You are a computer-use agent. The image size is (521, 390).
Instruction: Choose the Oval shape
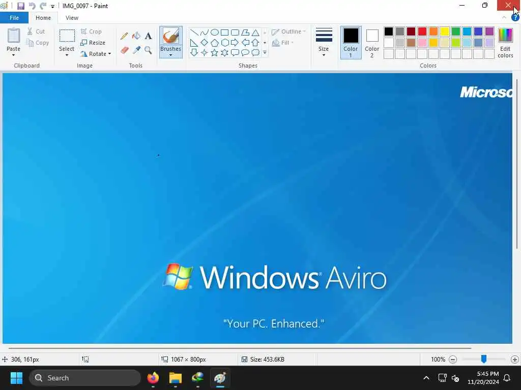215,32
